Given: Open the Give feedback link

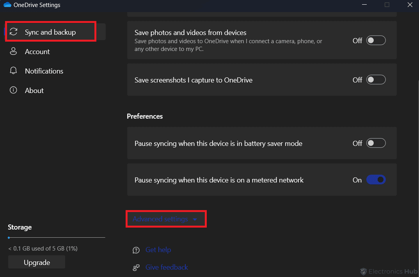Looking at the screenshot, I should 167,267.
